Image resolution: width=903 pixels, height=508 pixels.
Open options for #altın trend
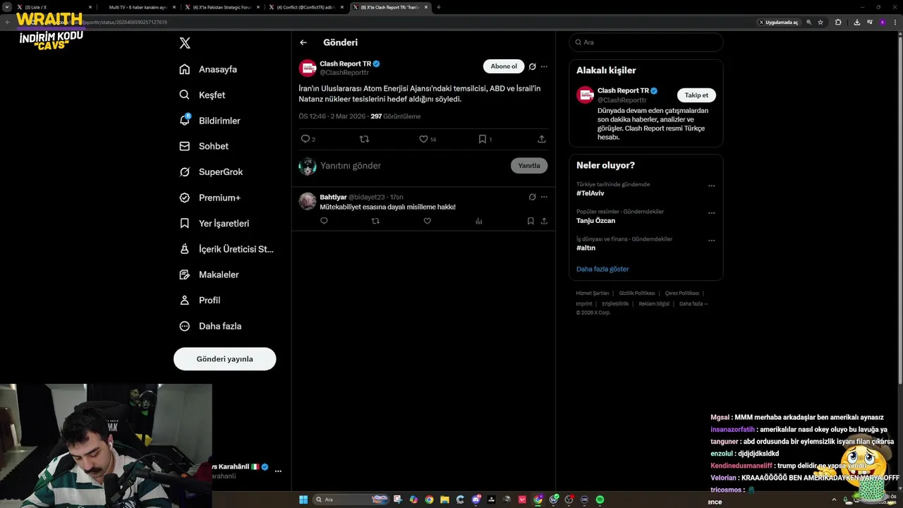711,240
